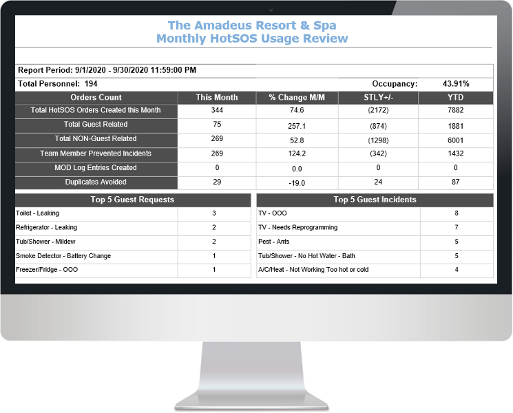Click count 3 beside Toilet - Leaking

[x=214, y=213]
